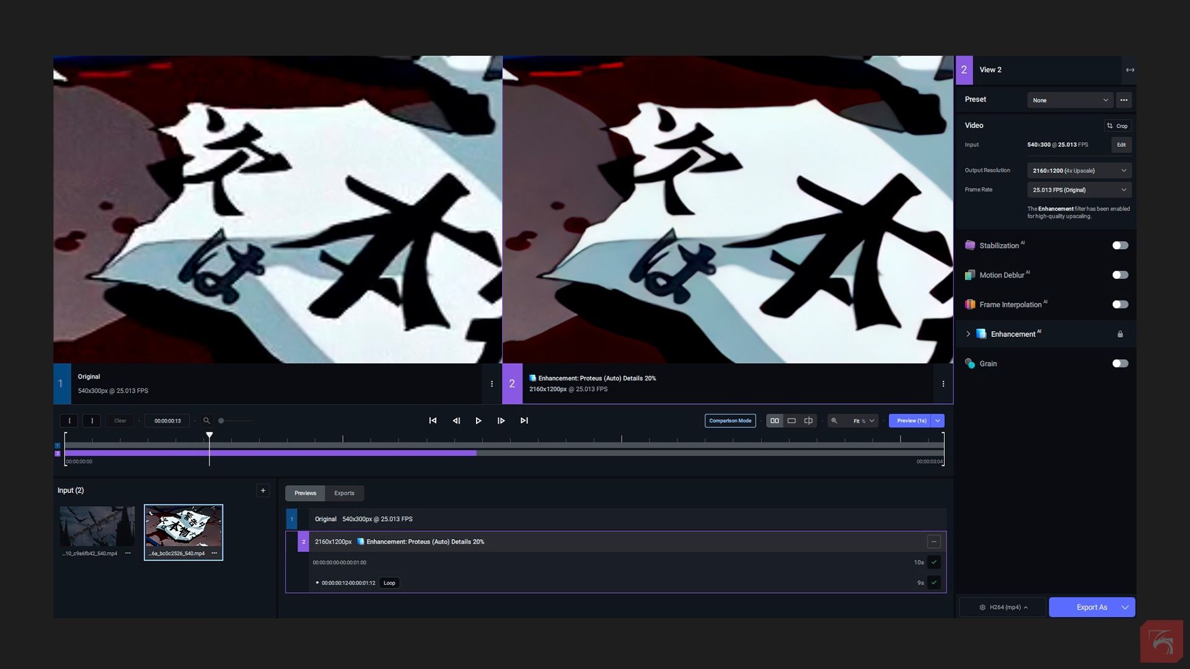Viewport: 1190px width, 669px height.
Task: Jump to the end of the clip
Action: [524, 421]
